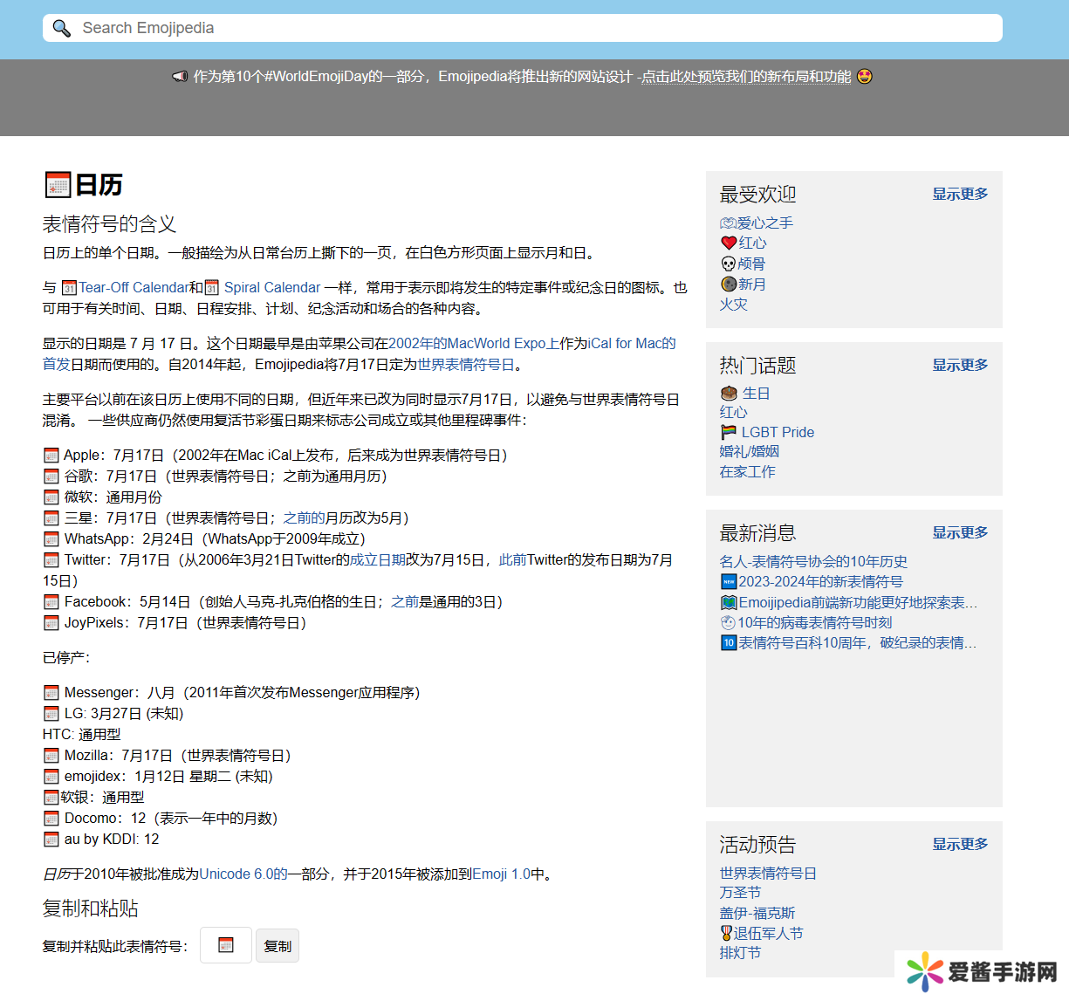The image size is (1069, 994).
Task: Click the red heart emoji beside 红心
Action: click(729, 243)
